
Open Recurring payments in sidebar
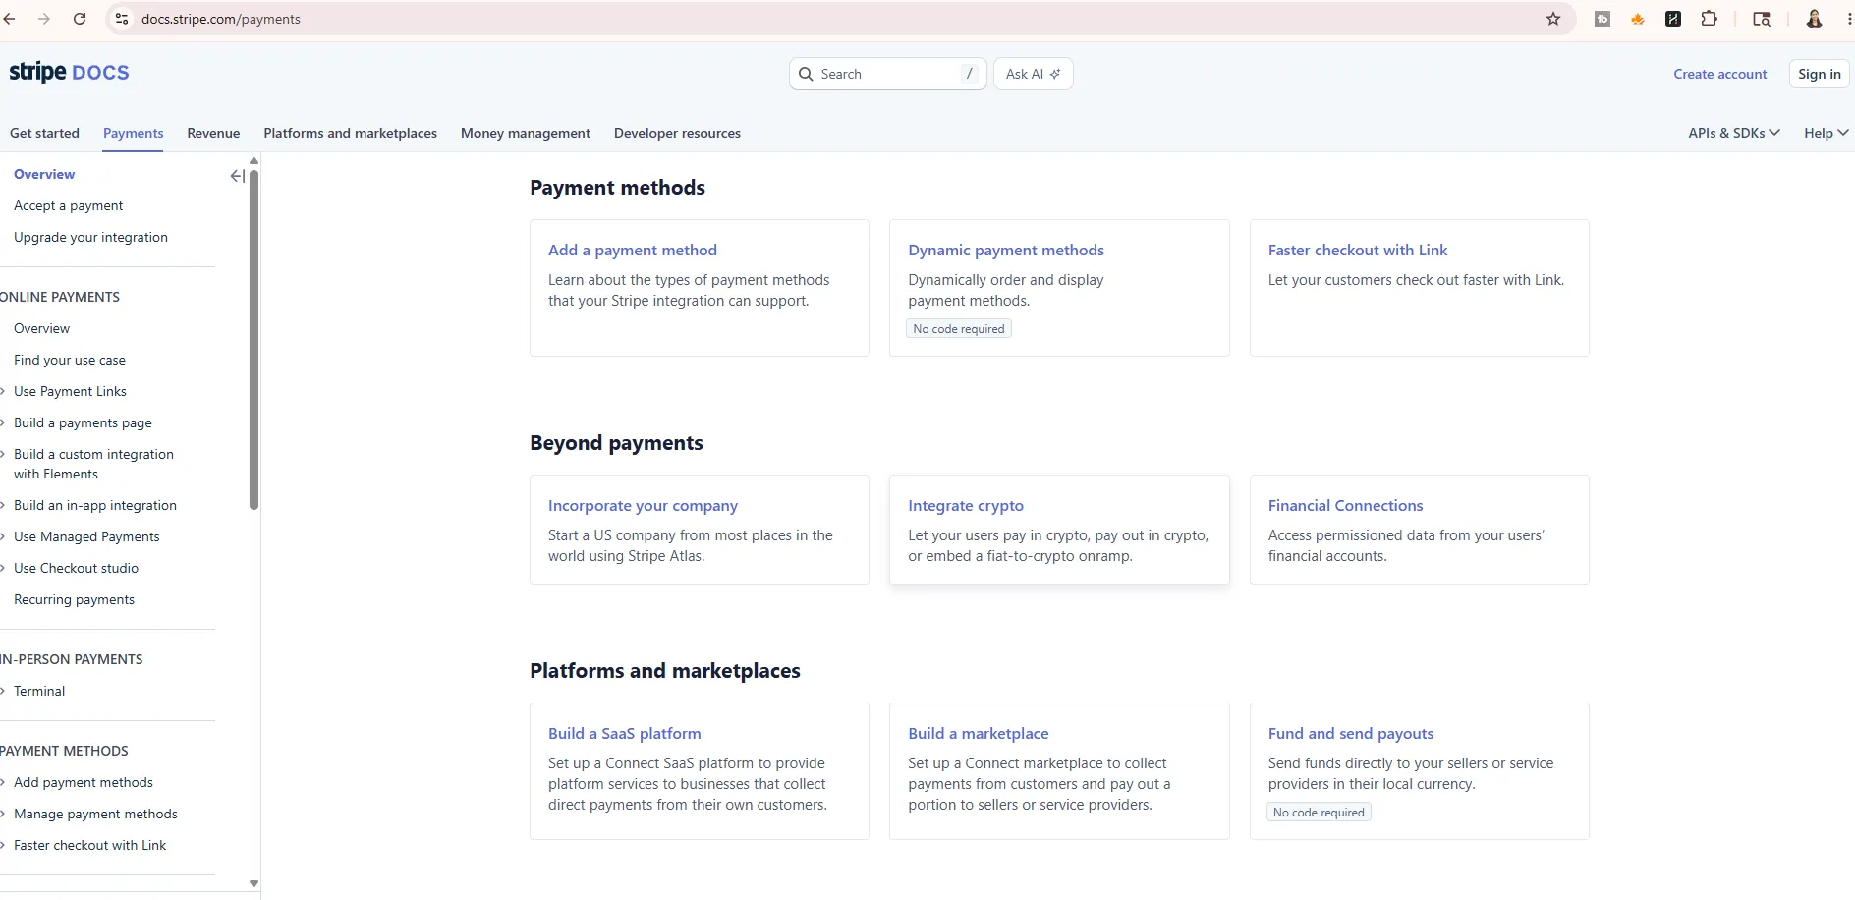pyautogui.click(x=74, y=599)
